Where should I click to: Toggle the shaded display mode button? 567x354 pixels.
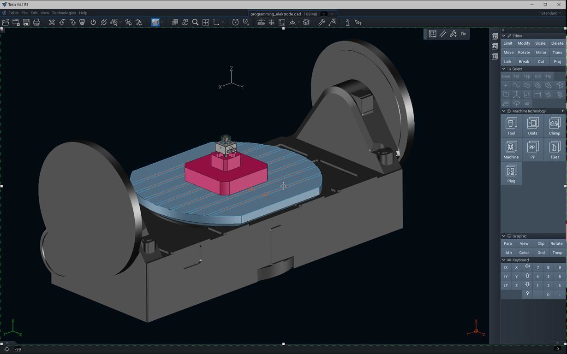(x=155, y=22)
